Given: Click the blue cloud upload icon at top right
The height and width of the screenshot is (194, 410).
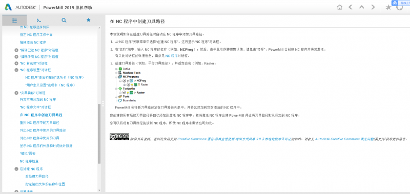Looking at the screenshot, I should point(395,3).
